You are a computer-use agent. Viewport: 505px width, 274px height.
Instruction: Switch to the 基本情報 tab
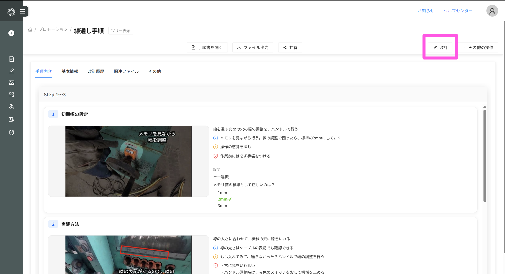click(70, 71)
